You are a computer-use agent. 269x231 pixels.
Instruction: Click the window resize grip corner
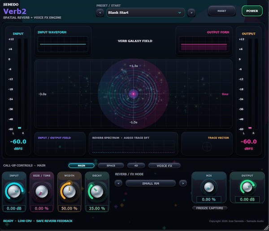click(x=266, y=228)
